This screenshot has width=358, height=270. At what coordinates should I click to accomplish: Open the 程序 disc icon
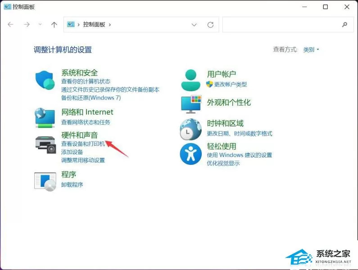pyautogui.click(x=45, y=182)
